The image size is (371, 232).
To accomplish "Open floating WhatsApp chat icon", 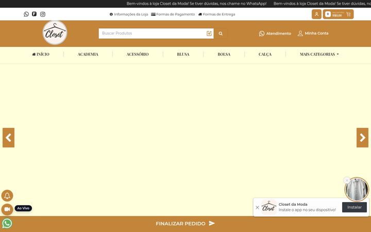I will point(7,223).
